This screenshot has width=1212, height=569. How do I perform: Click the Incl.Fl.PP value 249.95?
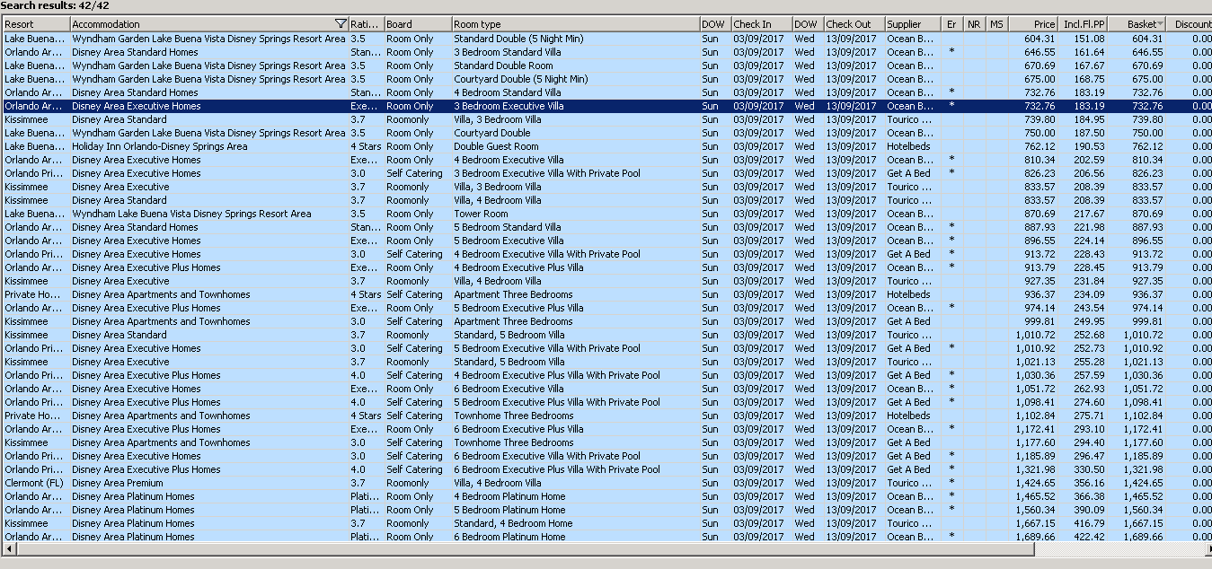pos(1091,321)
